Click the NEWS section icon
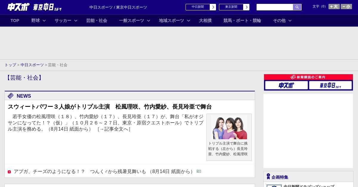Viewport: 358px width, 187px height. [11, 96]
